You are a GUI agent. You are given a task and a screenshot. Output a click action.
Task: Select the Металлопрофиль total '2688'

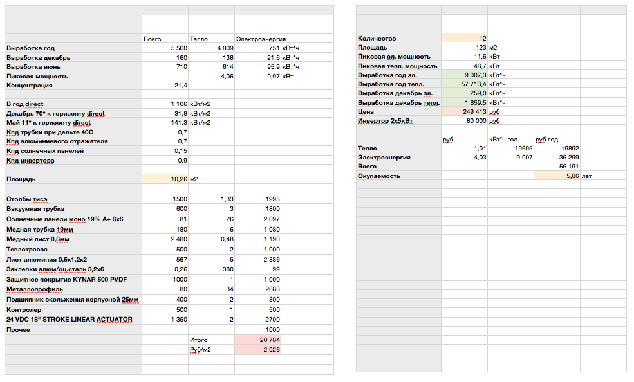[272, 289]
